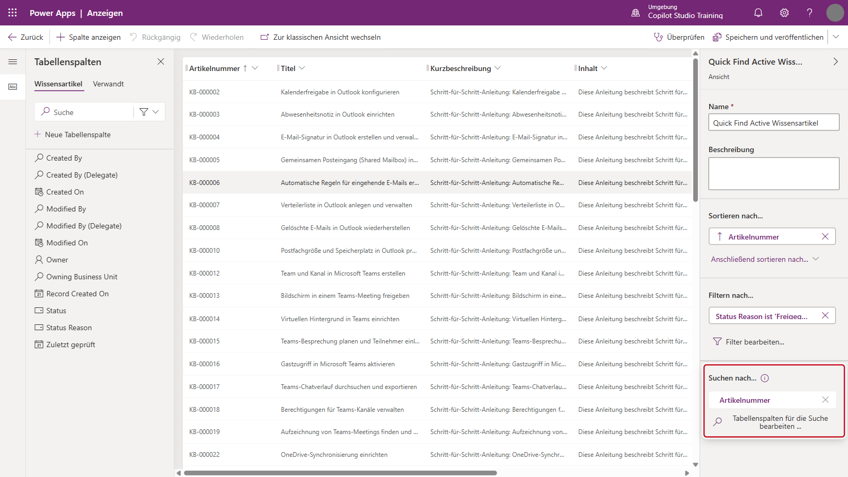Expand the Speichern und veröffentlichen dropdown
Image resolution: width=848 pixels, height=477 pixels.
pyautogui.click(x=836, y=37)
